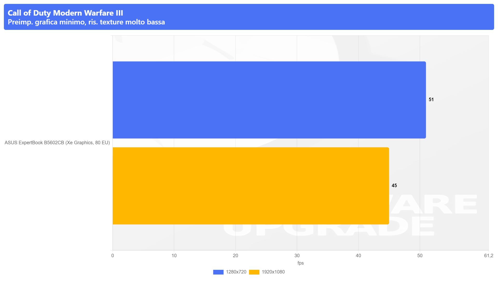Click the fps axis title
Screen dimensions: 498x281
coord(300,263)
